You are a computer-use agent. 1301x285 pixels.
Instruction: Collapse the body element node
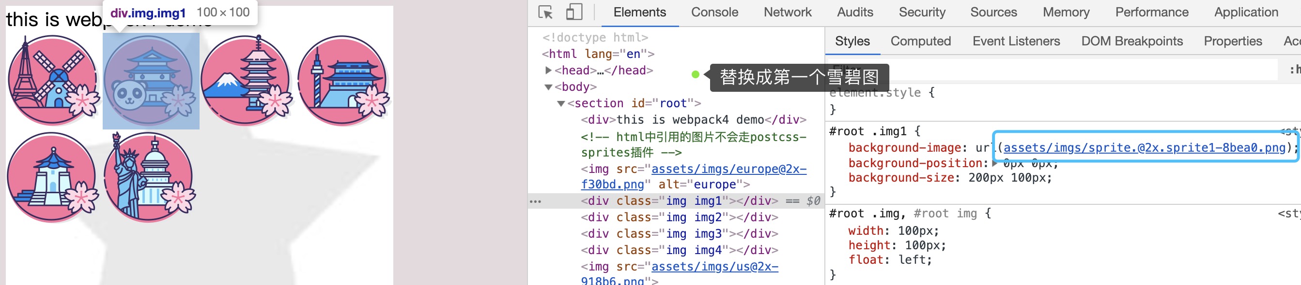[548, 87]
